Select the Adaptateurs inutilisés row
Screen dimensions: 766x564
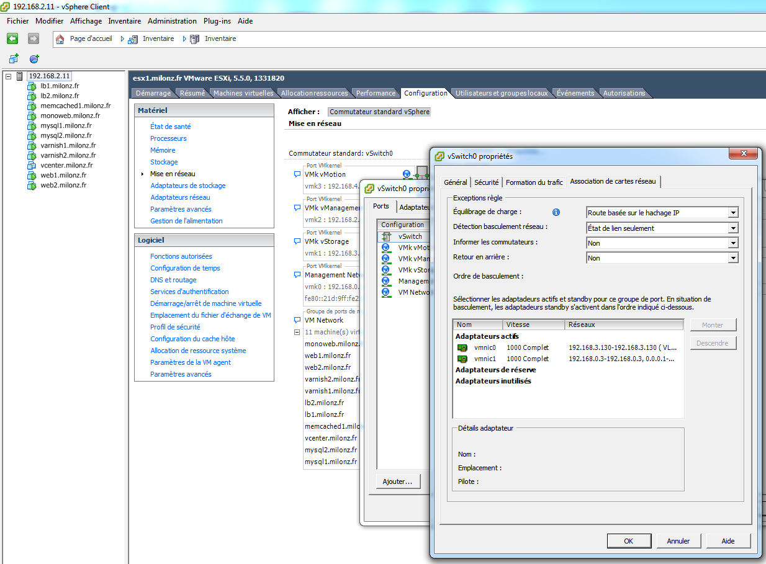[x=493, y=381]
